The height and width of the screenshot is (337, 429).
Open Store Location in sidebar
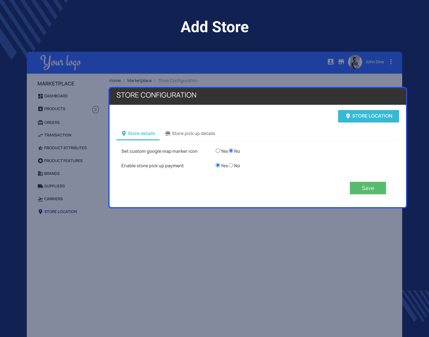pyautogui.click(x=61, y=212)
